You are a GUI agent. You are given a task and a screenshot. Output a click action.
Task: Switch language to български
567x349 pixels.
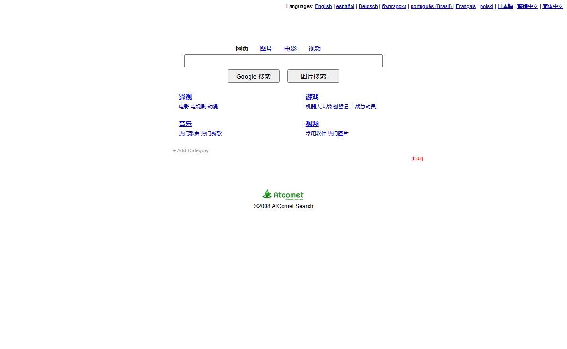point(394,6)
